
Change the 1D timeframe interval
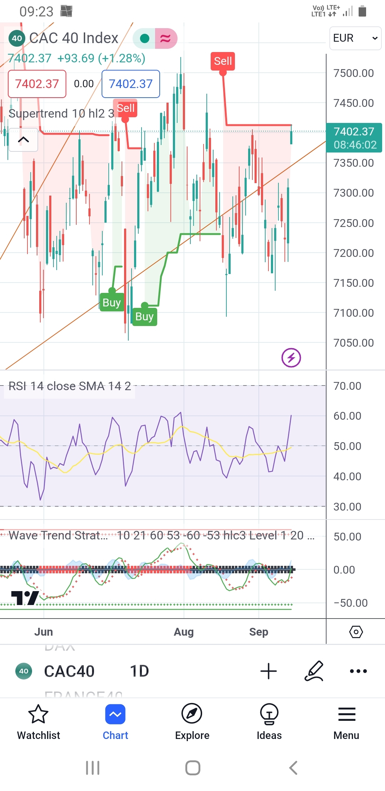click(x=139, y=671)
